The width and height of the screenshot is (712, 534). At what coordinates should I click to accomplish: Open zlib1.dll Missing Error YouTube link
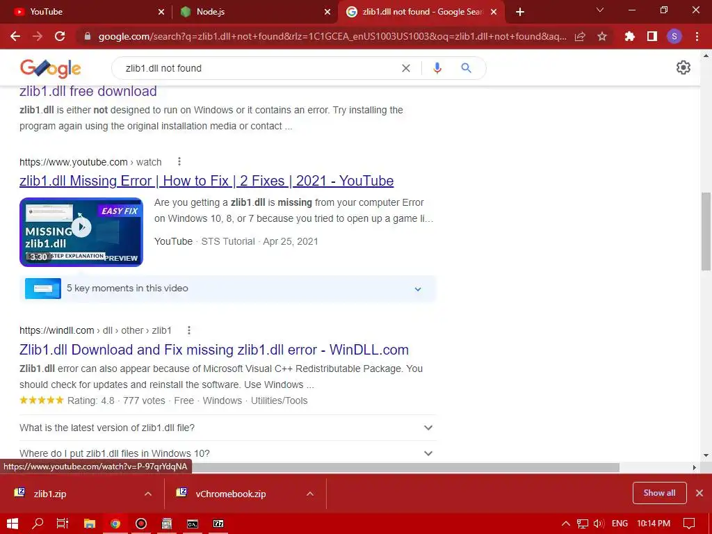click(207, 181)
